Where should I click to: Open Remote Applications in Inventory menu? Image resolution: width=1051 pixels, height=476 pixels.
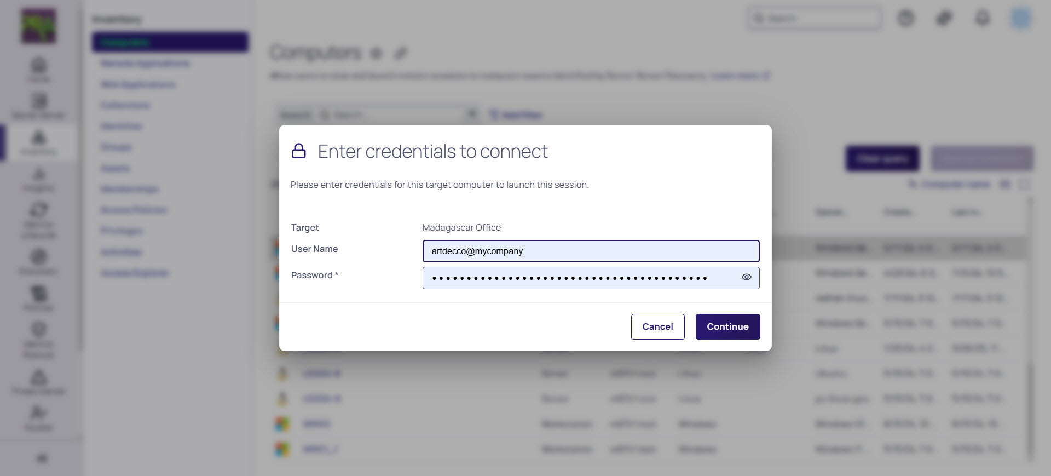pos(145,64)
